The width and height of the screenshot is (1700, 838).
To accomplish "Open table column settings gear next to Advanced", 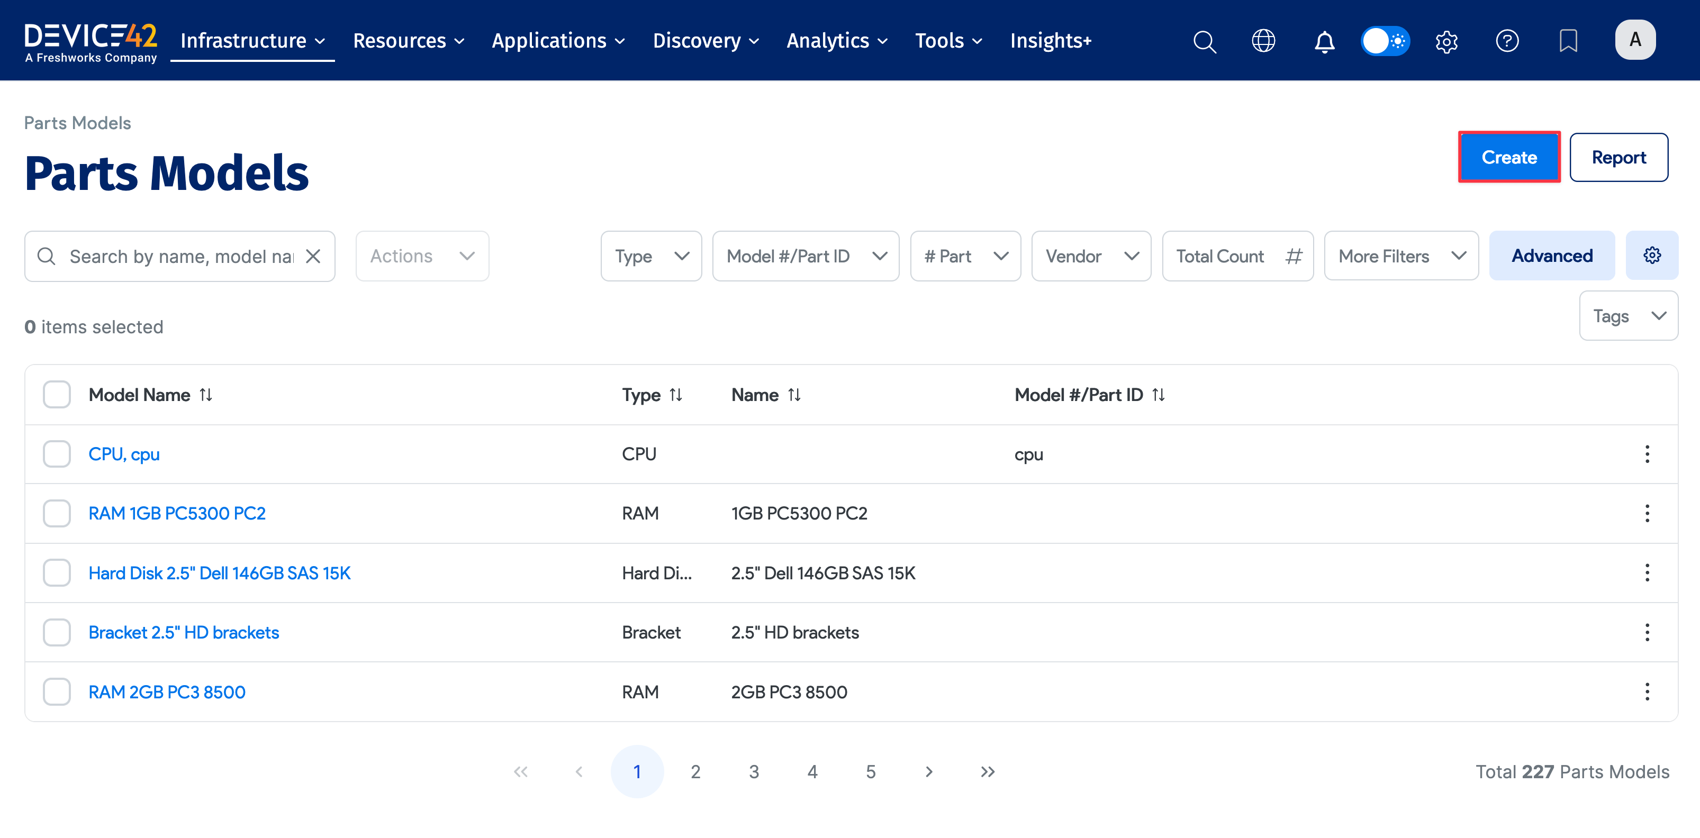I will pos(1652,256).
